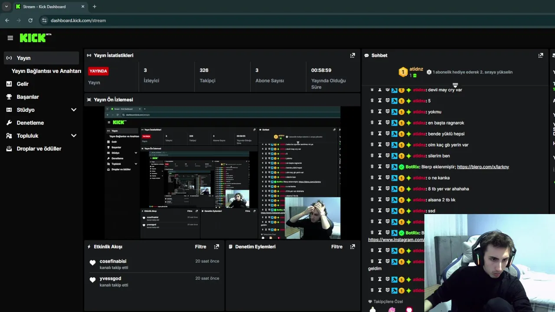Screen dimensions: 555x312
Task: Click the Takipçilere Özel emote label
Action: coord(388,302)
